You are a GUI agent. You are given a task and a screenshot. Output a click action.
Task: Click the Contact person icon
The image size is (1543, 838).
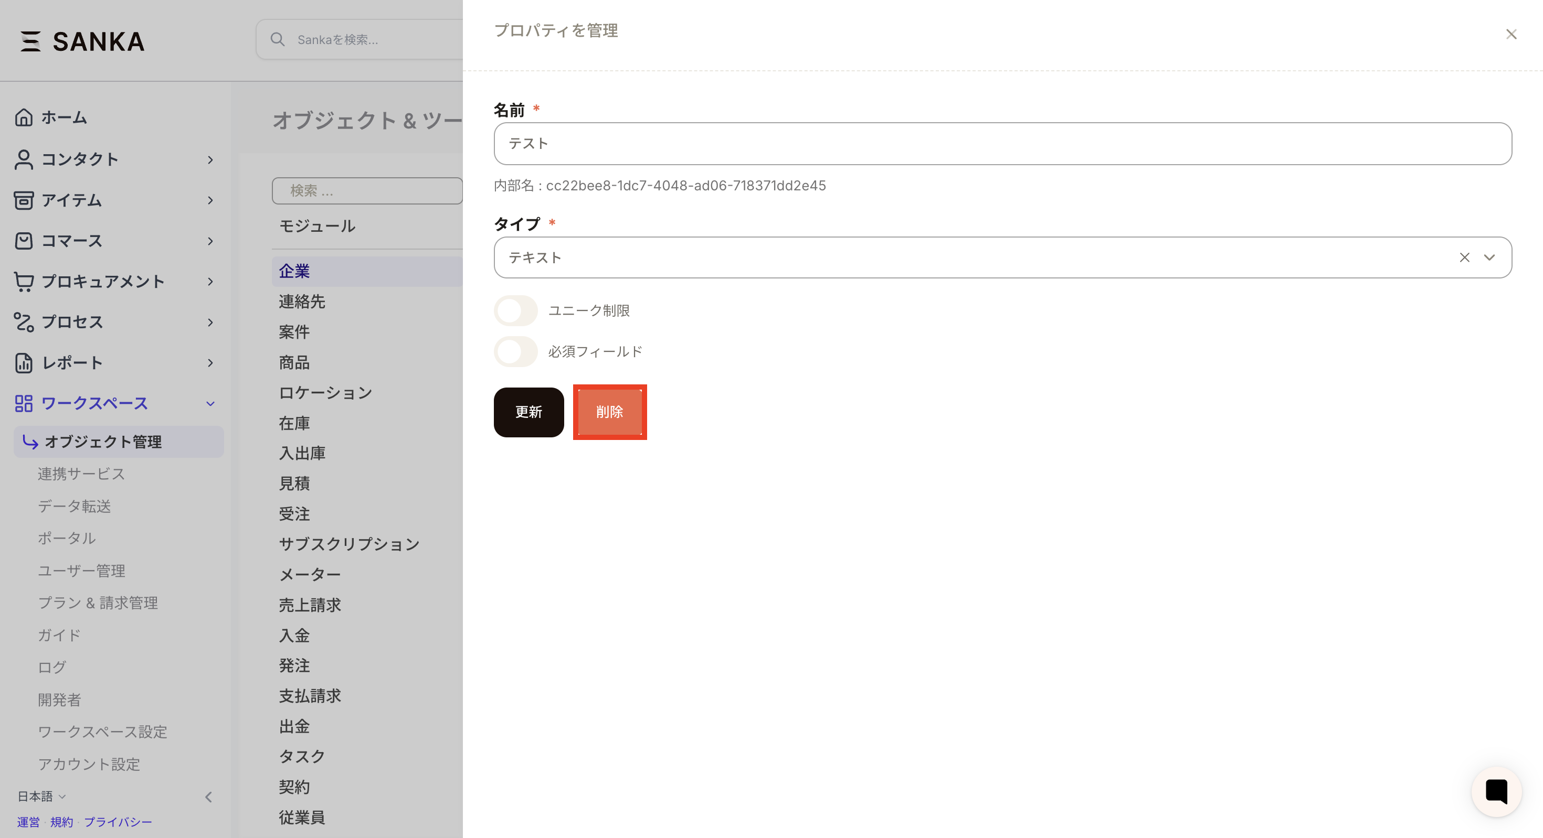24,159
